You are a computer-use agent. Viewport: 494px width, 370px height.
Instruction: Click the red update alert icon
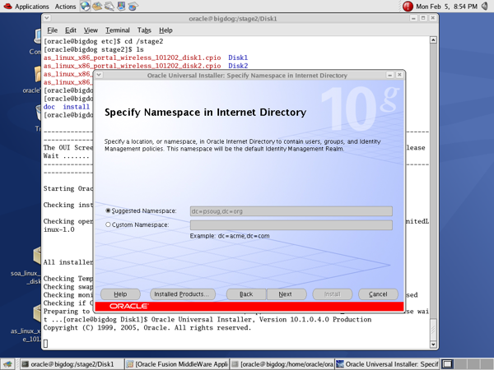click(408, 7)
